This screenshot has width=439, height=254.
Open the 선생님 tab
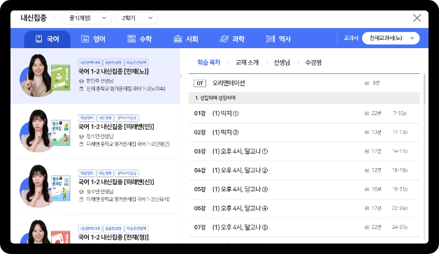[x=282, y=62]
